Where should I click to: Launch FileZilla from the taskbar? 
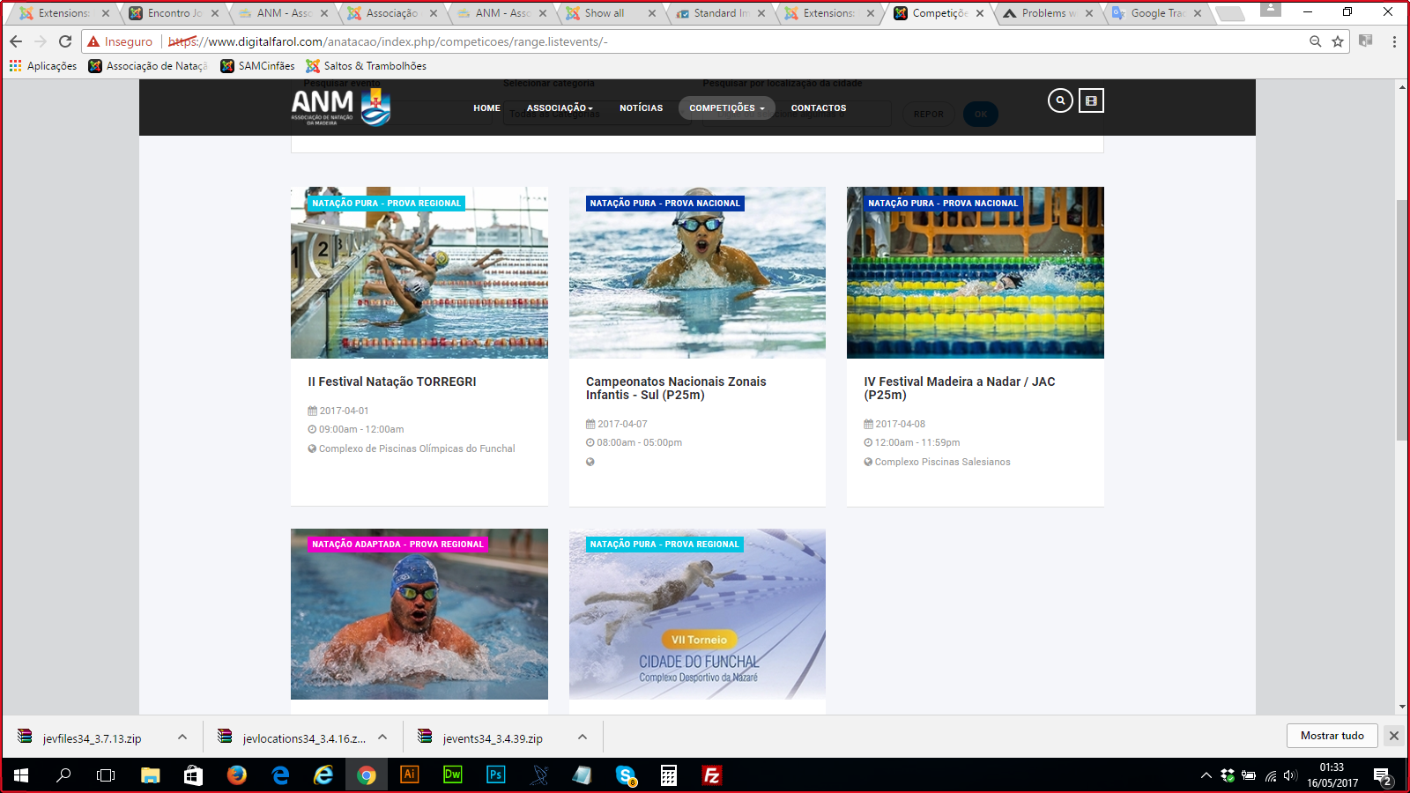pos(712,775)
